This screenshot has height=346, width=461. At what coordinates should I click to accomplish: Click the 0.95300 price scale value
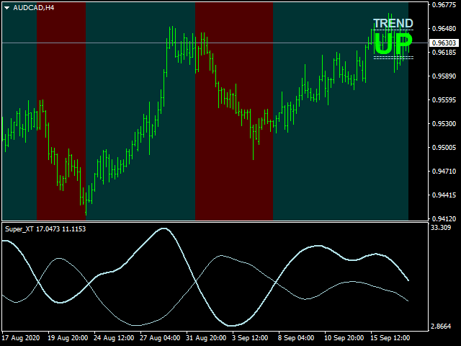[444, 124]
